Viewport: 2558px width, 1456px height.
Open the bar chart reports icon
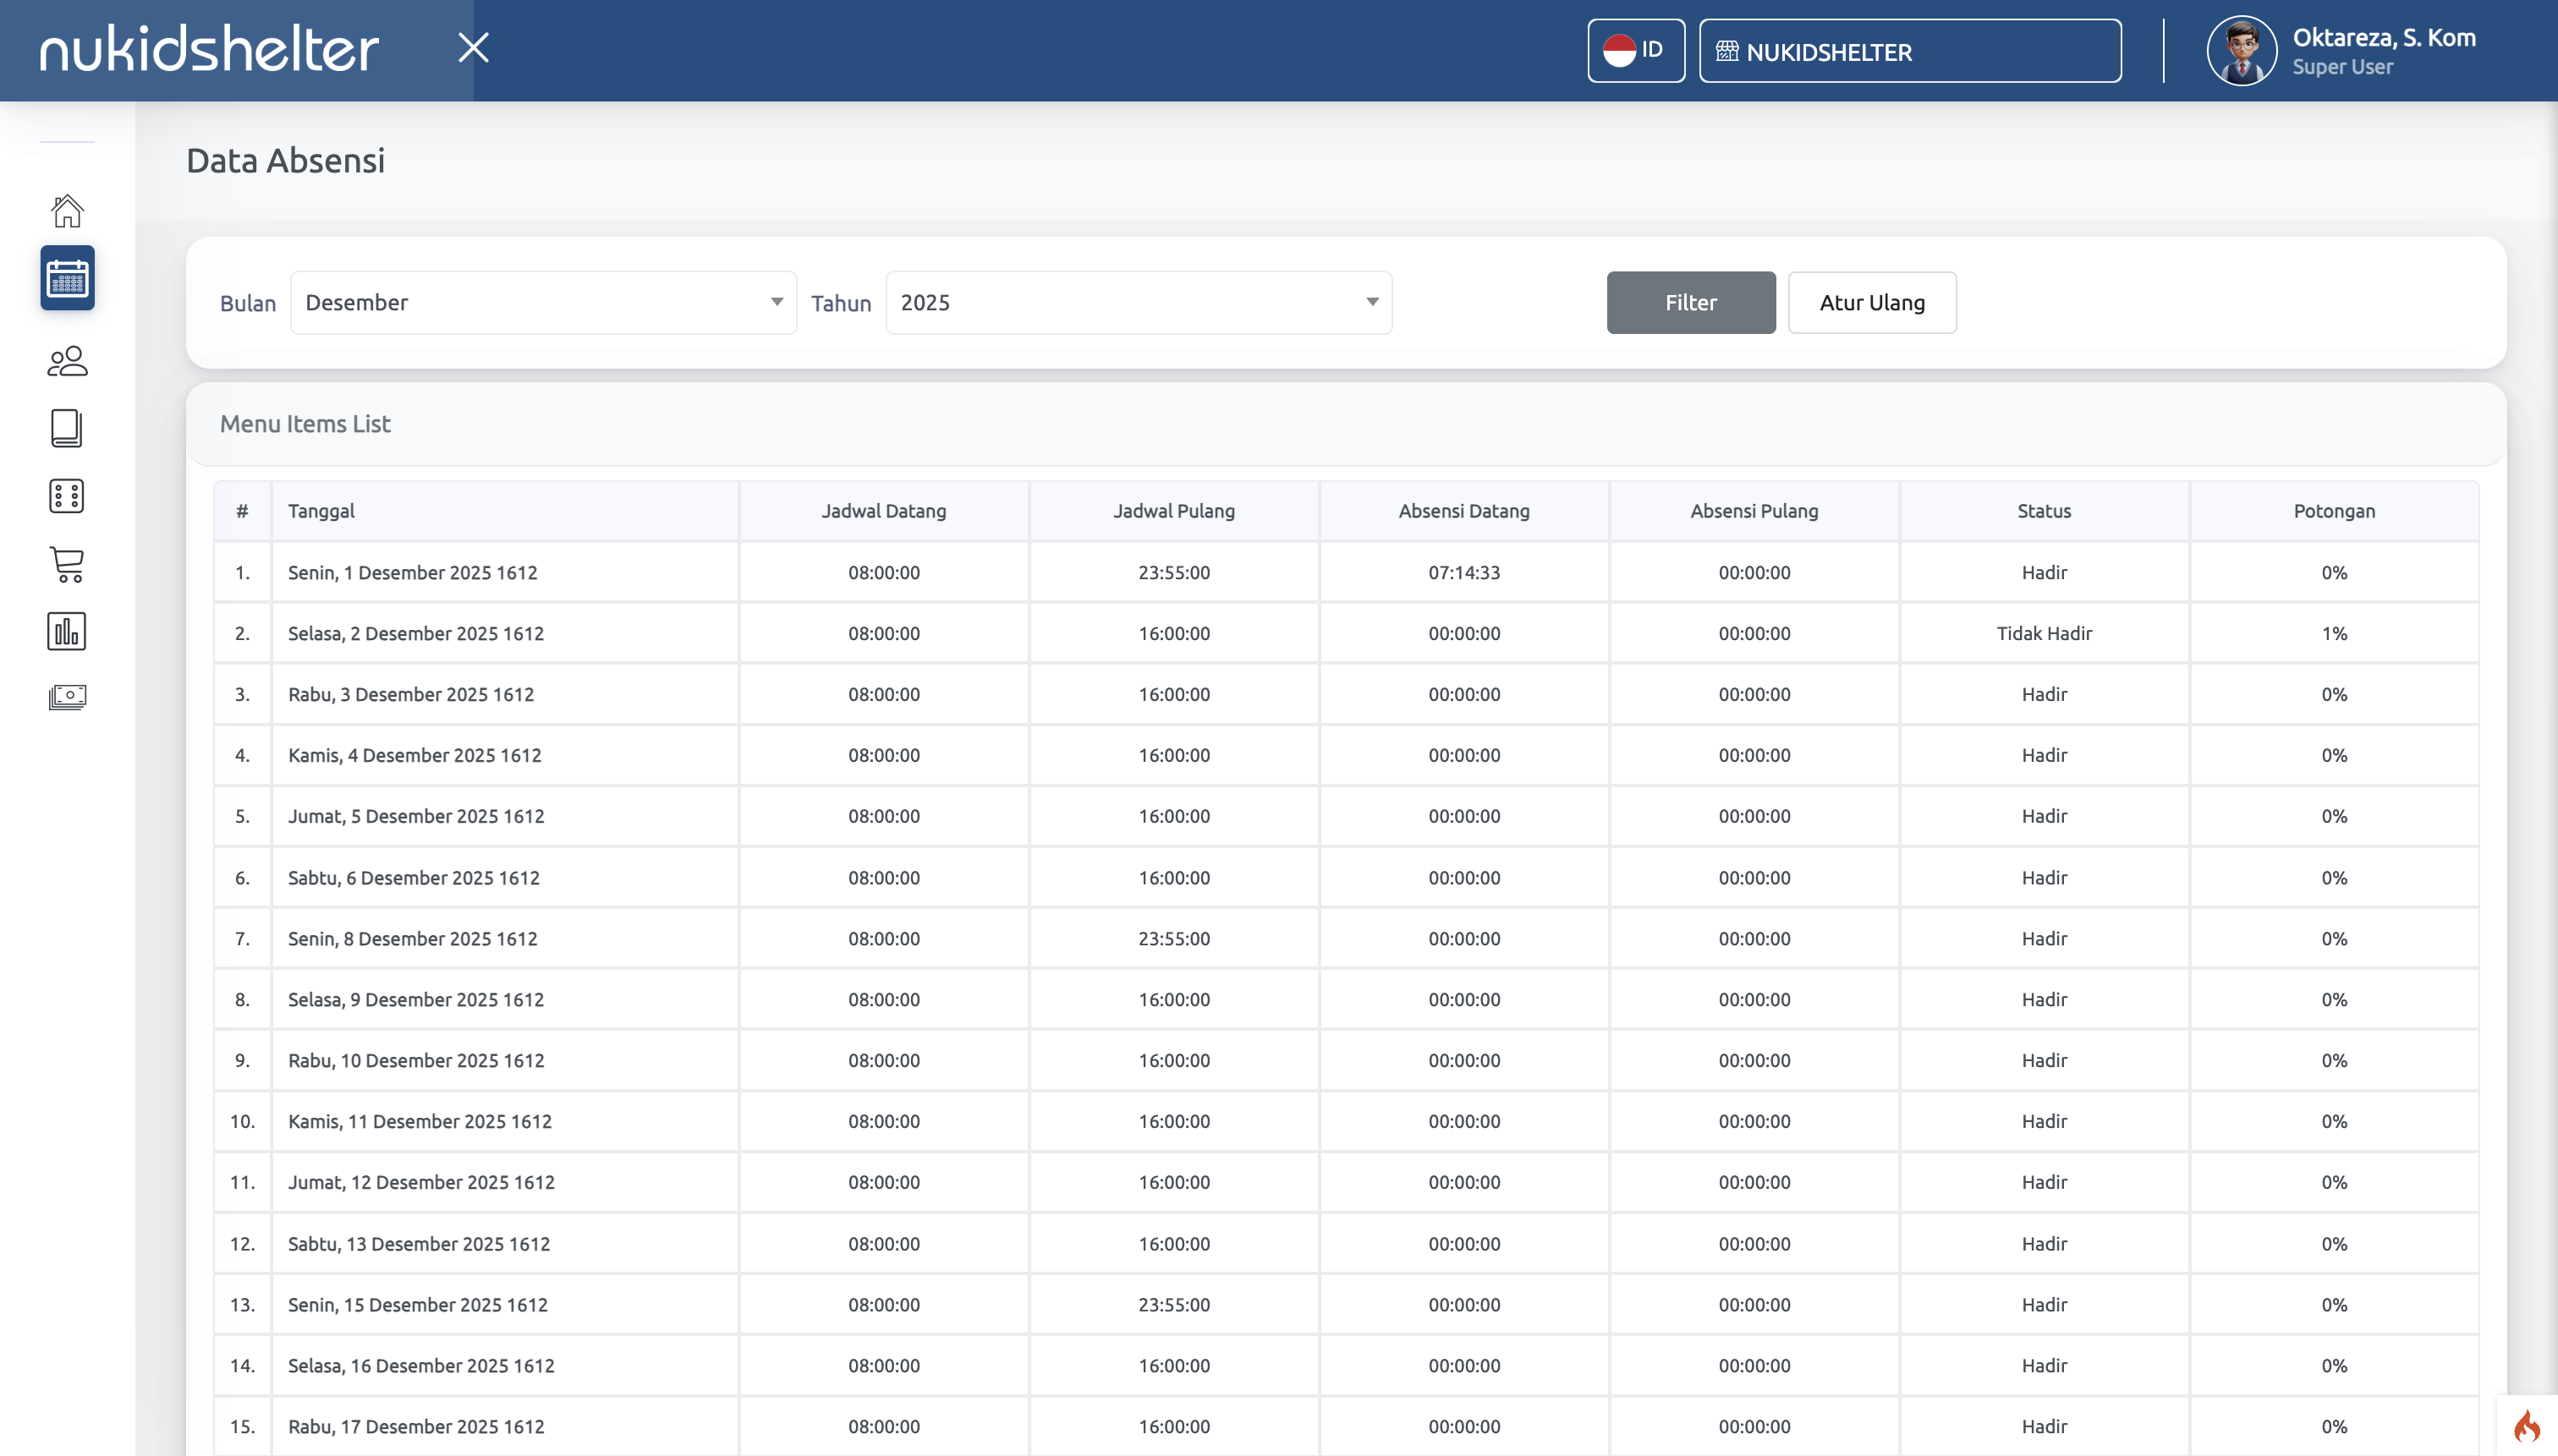point(67,631)
